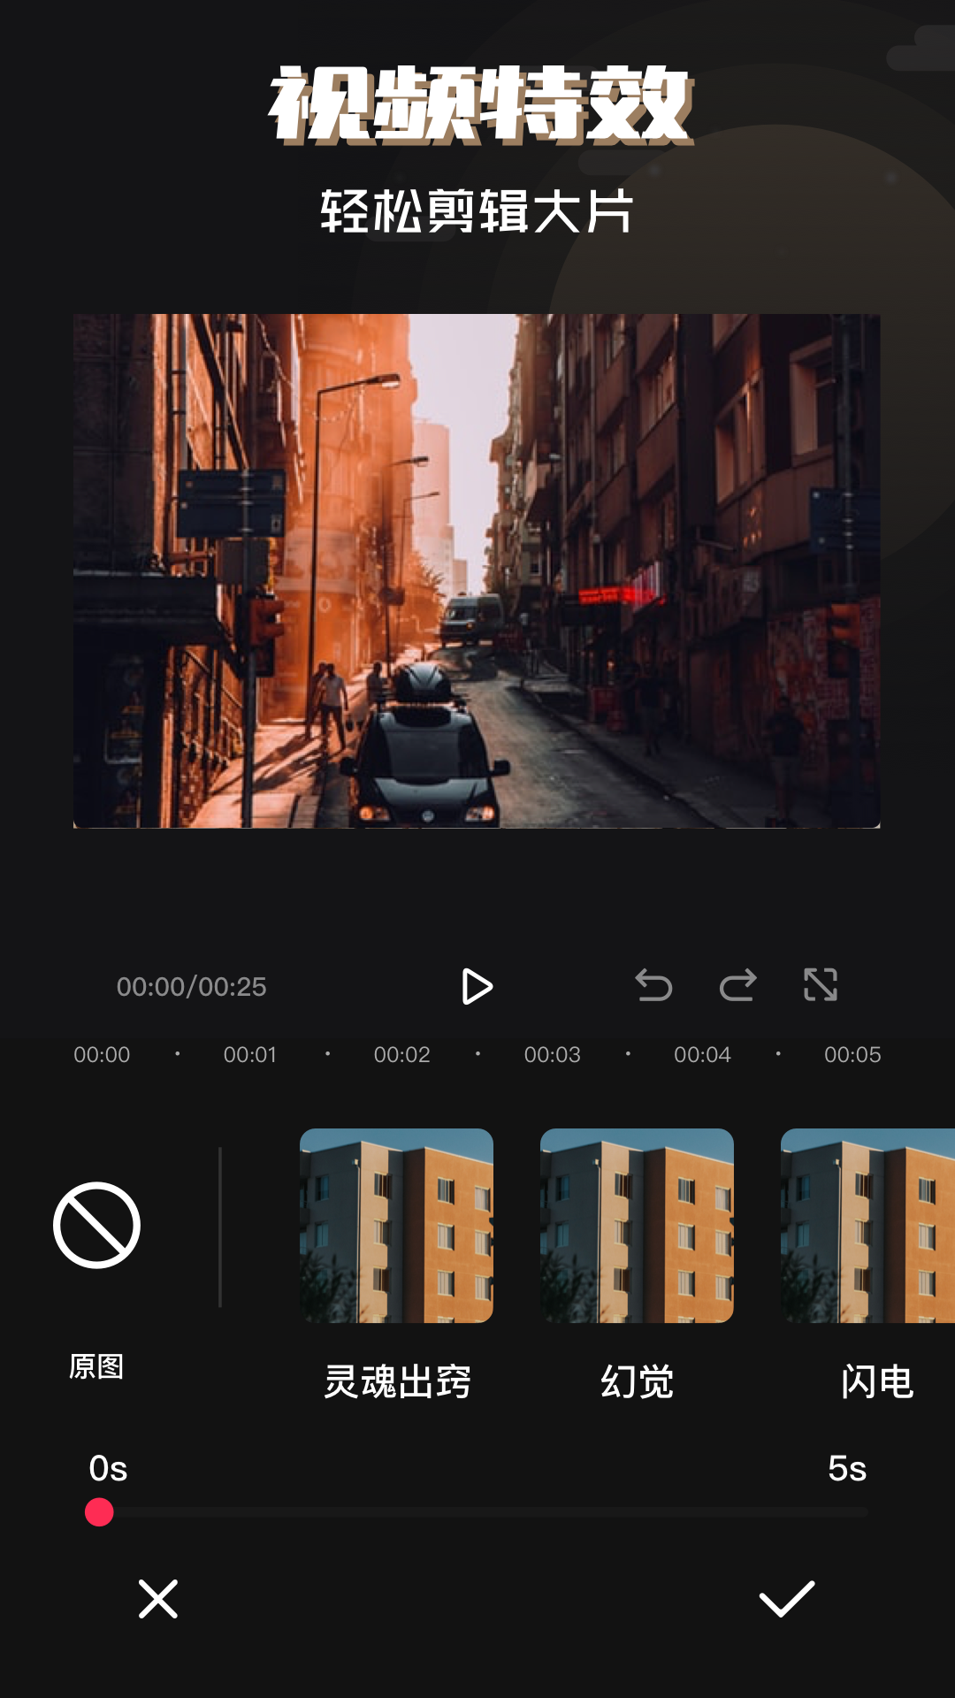Tap the 灵魂出窍 label
This screenshot has width=955, height=1698.
pos(396,1381)
